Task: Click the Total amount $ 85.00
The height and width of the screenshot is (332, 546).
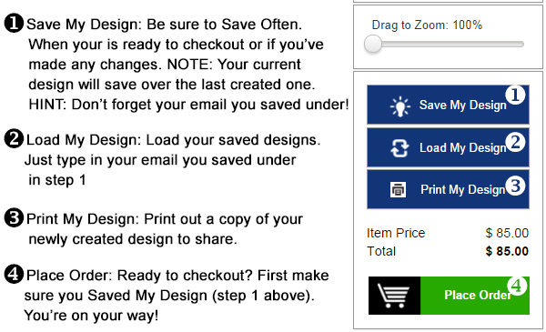Action: [507, 251]
